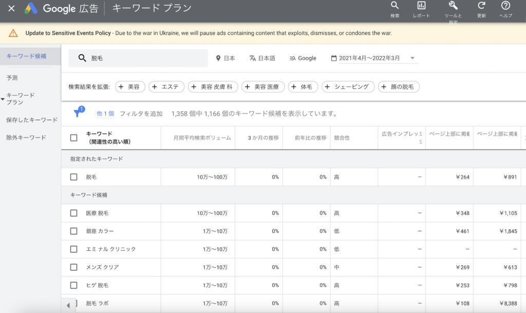The height and width of the screenshot is (313, 526).
Task: Check the メンズ クリア row checkbox
Action: (74, 267)
